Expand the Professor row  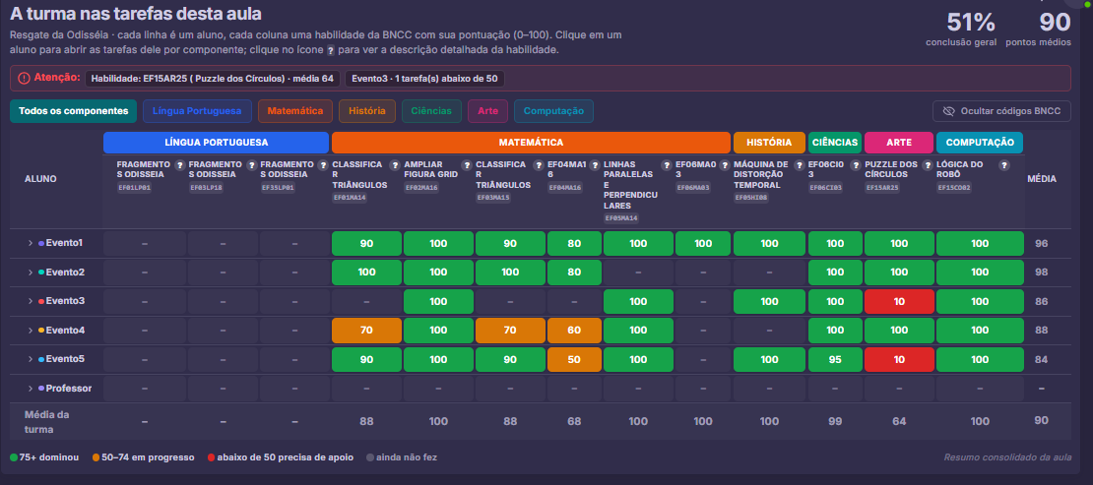[x=31, y=389]
